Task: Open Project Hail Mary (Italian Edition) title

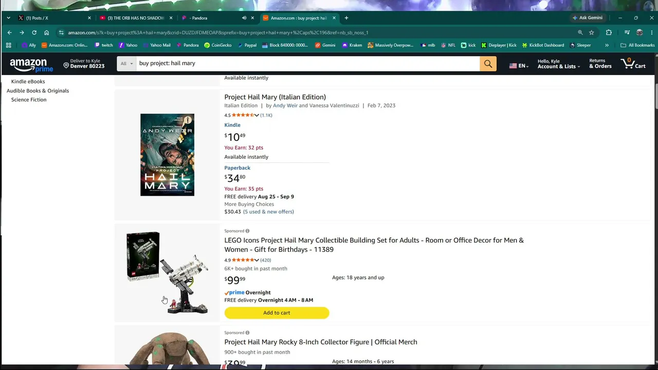Action: [275, 97]
